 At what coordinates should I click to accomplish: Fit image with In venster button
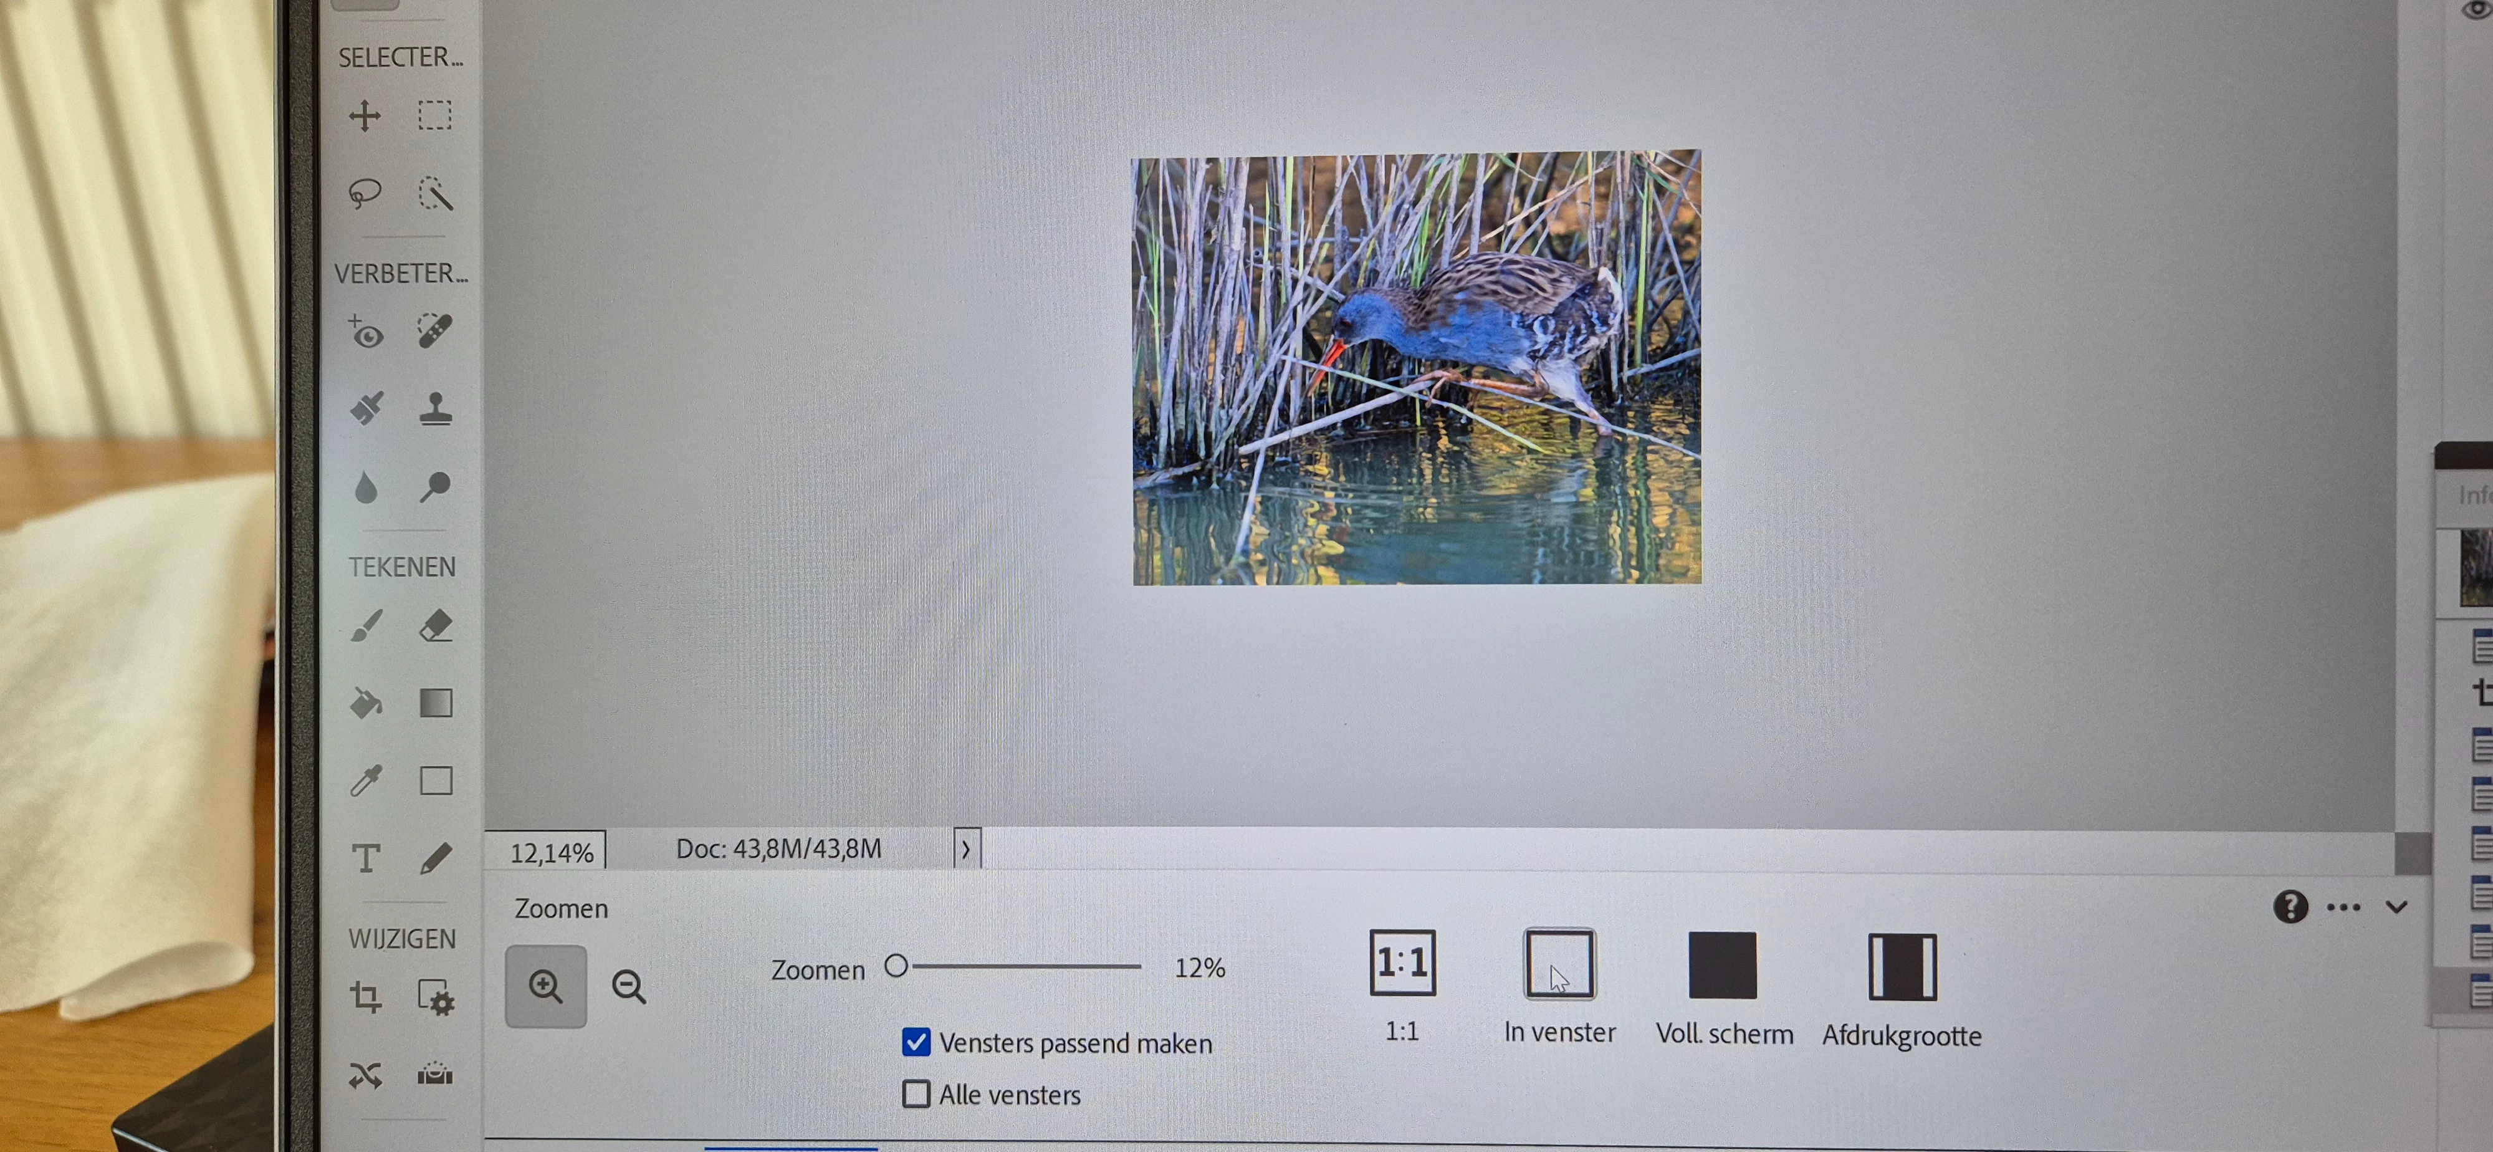tap(1559, 964)
